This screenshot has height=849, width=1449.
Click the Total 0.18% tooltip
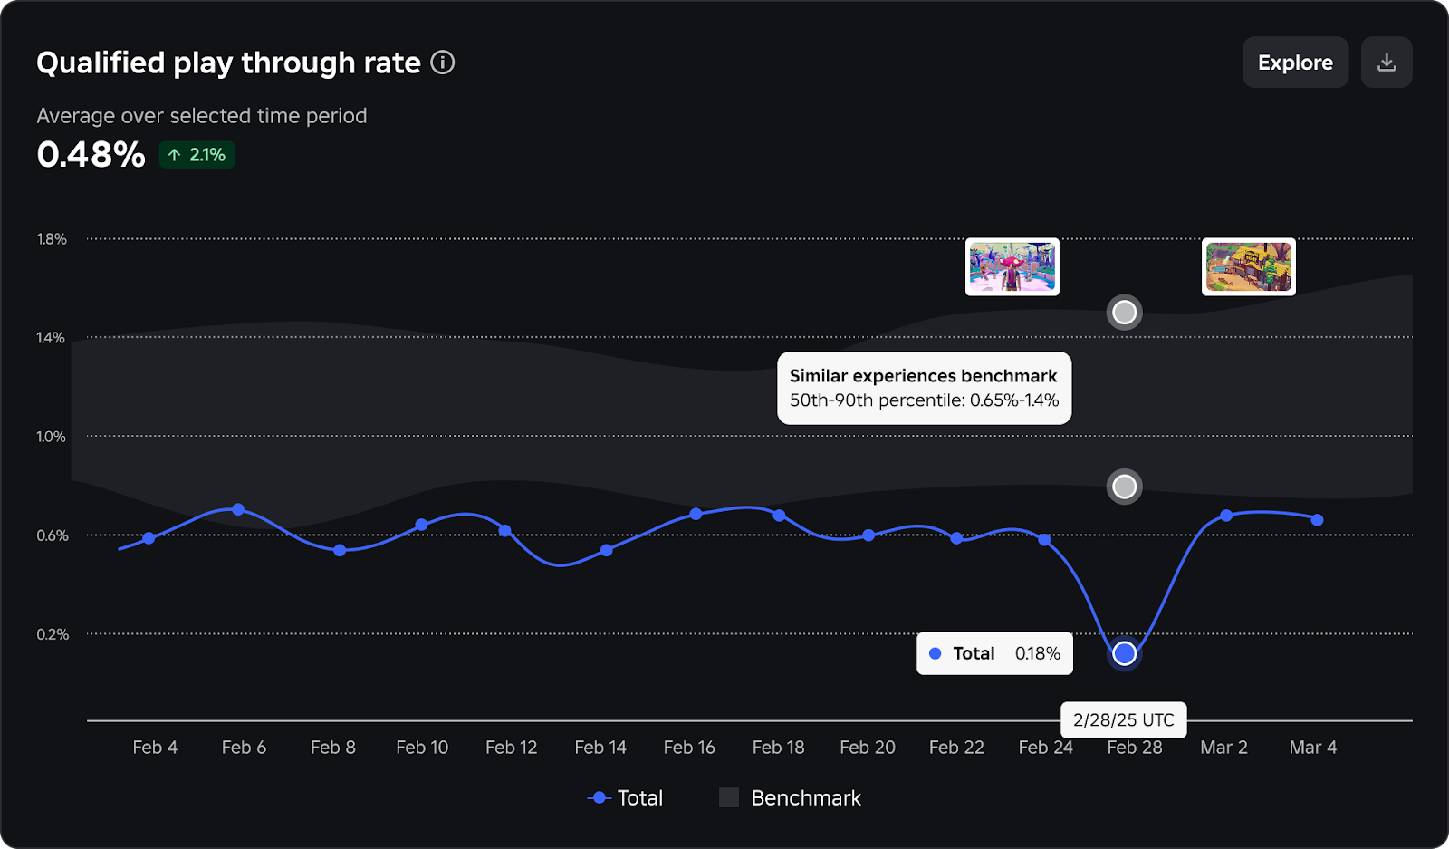pyautogui.click(x=994, y=653)
